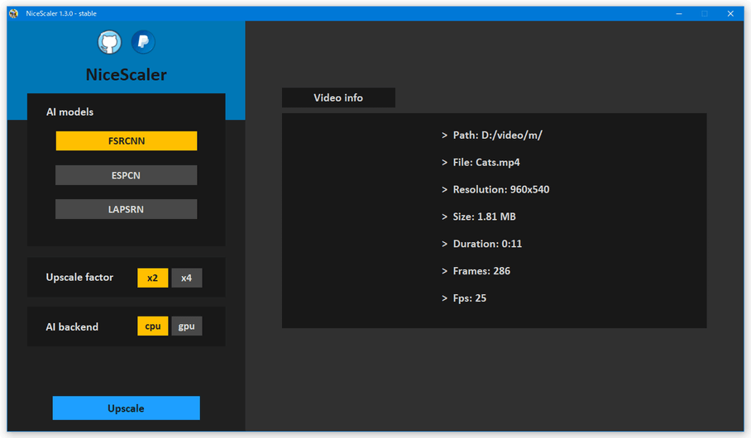The width and height of the screenshot is (751, 438).
Task: Click the NiceScaler heading text
Action: (127, 74)
